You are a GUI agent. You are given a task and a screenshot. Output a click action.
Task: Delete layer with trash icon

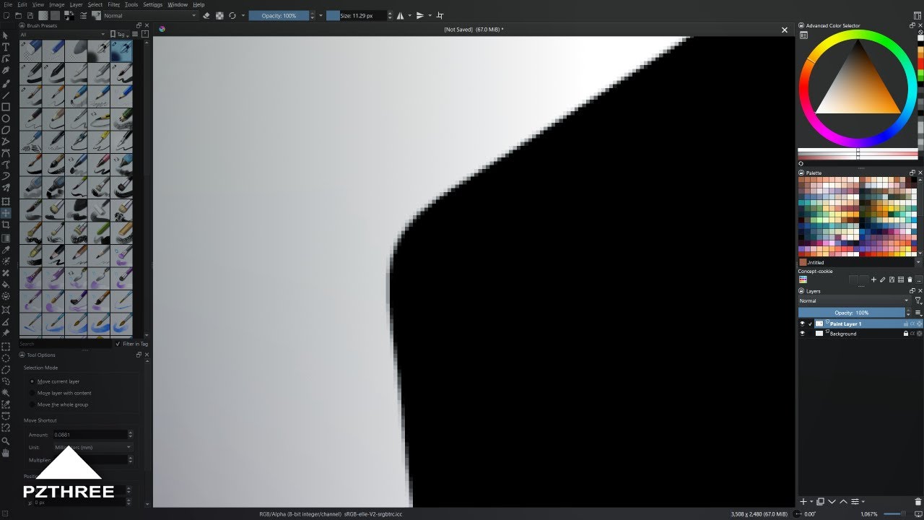click(x=918, y=501)
